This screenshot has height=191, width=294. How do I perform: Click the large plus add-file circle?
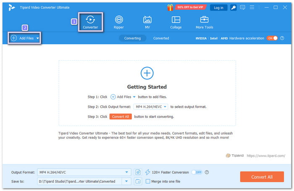[x=147, y=73]
